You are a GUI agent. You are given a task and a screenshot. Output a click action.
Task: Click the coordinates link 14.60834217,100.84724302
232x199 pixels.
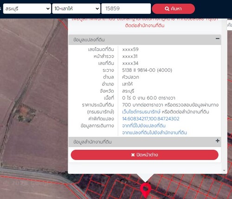[151, 119]
